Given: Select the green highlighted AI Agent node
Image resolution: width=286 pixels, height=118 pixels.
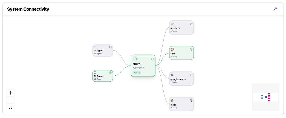Looking at the screenshot, I should [103, 76].
